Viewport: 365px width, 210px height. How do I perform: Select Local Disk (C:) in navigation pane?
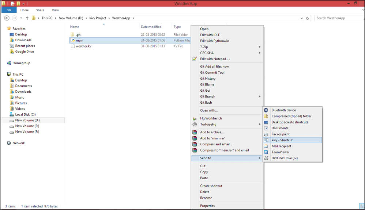tap(25, 114)
